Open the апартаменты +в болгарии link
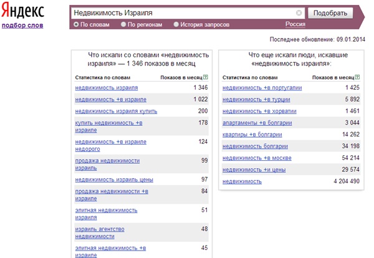Image resolution: width=374 pixels, height=258 pixels. tap(257, 123)
